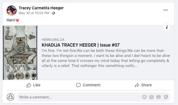Share the post
This screenshot has width=178, height=105.
143,85
